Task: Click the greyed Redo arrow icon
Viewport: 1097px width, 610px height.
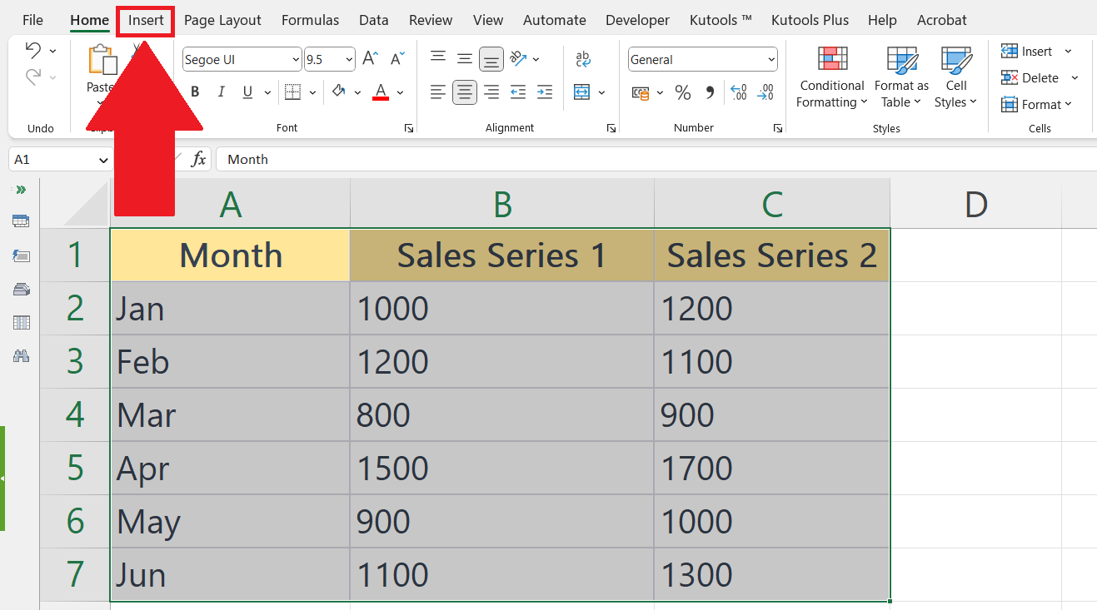Action: [33, 77]
